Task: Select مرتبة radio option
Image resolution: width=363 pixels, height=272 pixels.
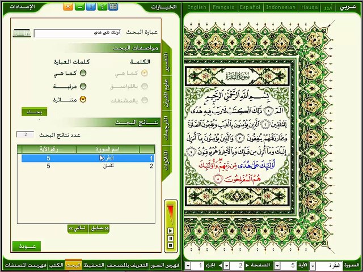Action: point(83,87)
